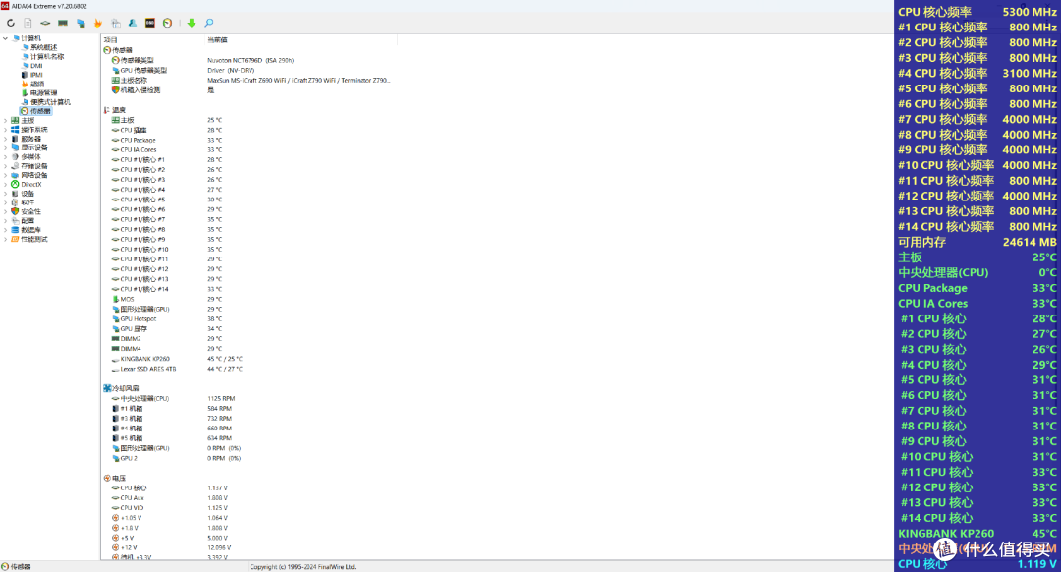Screen dimensions: 1061x572
Task: Expand the 显示设备 tree node
Action: click(6, 147)
